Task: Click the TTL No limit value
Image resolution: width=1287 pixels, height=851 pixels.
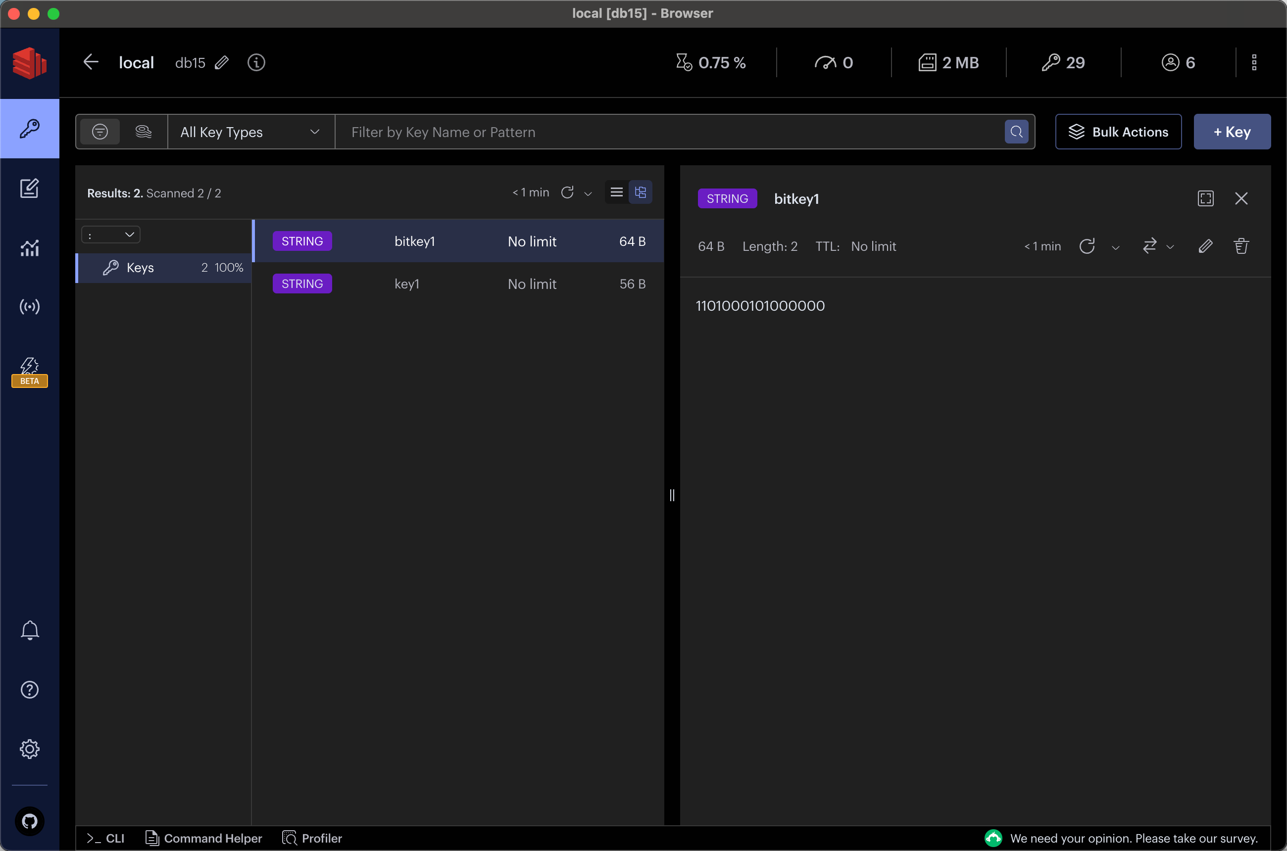Action: click(873, 246)
